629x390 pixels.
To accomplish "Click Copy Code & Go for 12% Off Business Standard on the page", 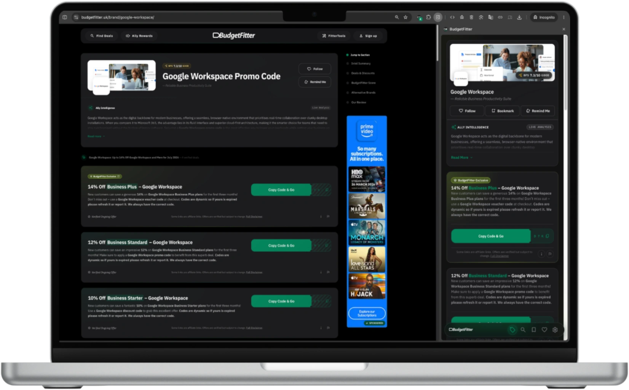I will [281, 246].
